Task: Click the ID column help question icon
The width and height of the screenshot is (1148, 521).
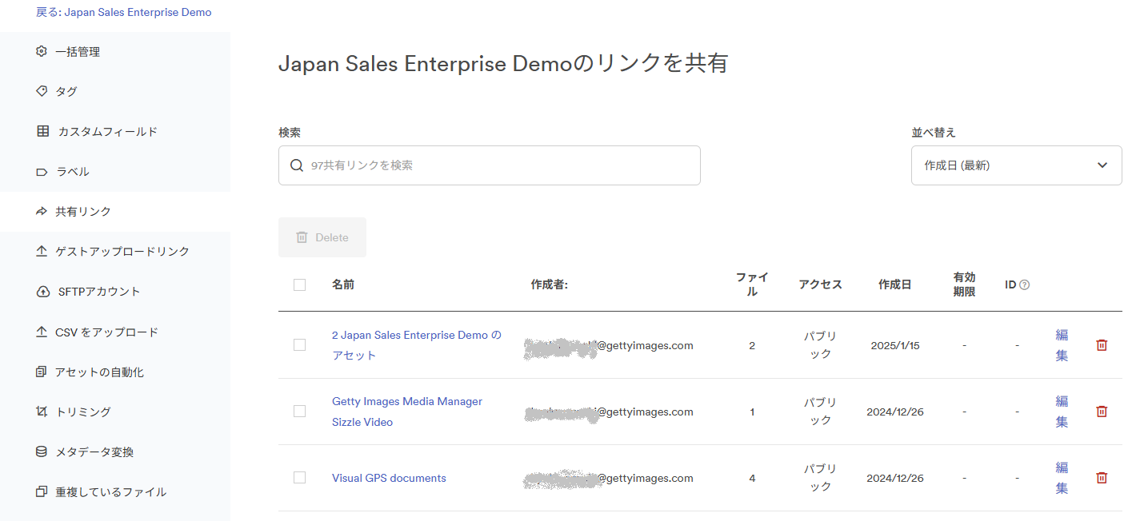Action: pos(1025,284)
